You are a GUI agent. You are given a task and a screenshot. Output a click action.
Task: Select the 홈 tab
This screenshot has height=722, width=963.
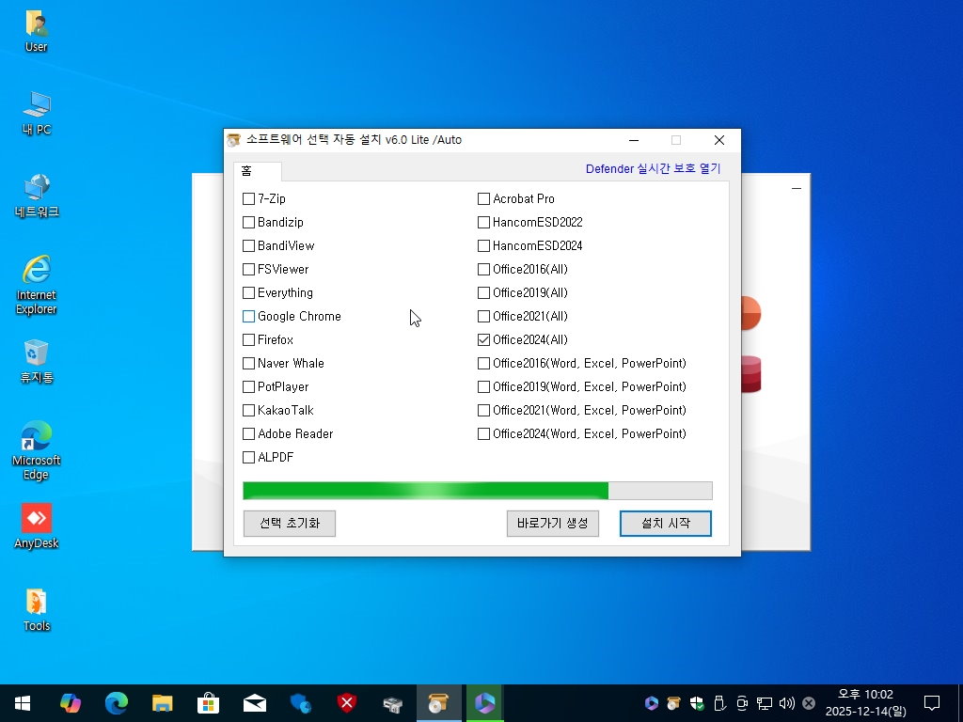[258, 171]
